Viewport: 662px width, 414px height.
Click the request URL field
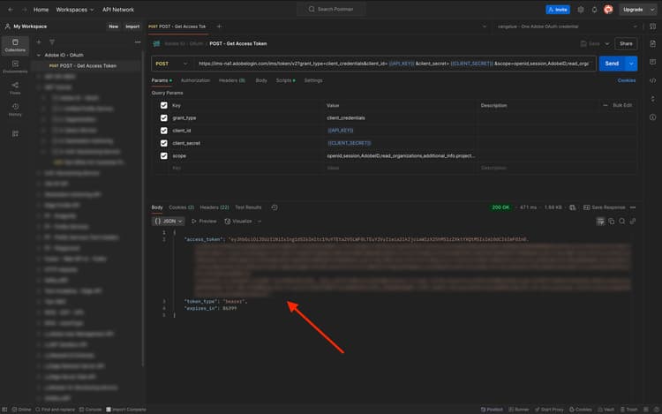394,64
